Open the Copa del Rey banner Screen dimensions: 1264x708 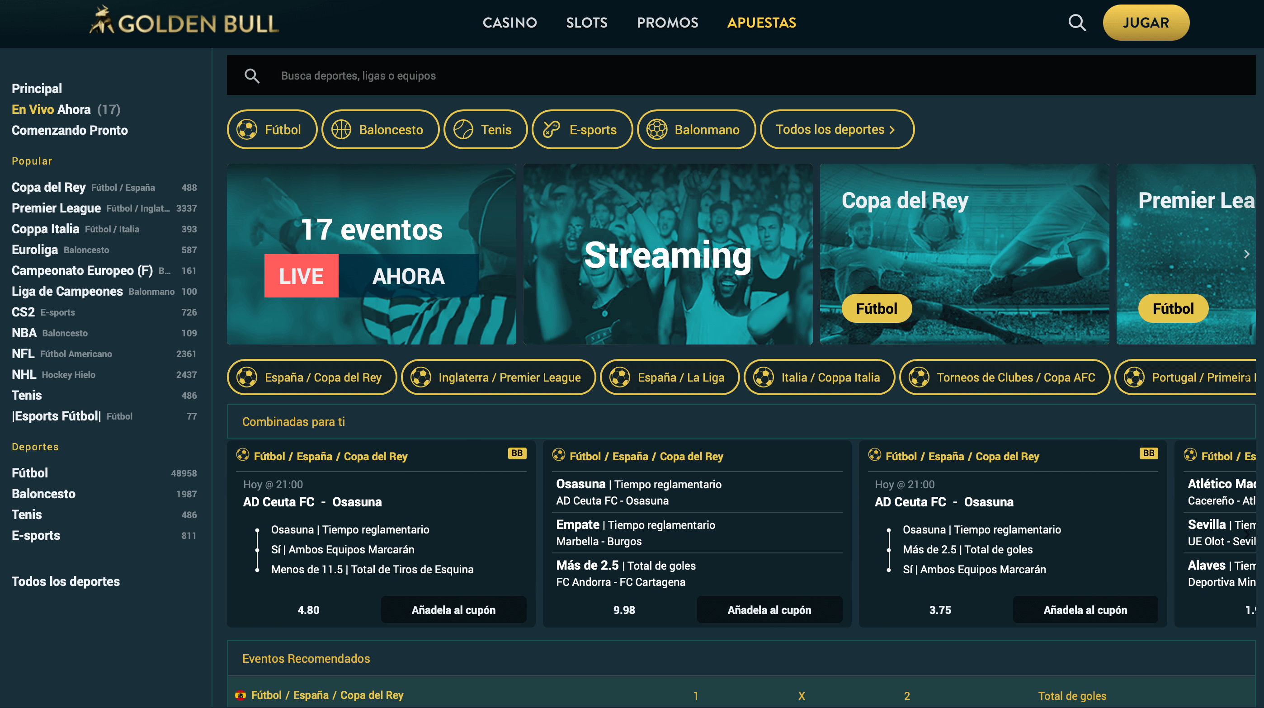(x=964, y=254)
